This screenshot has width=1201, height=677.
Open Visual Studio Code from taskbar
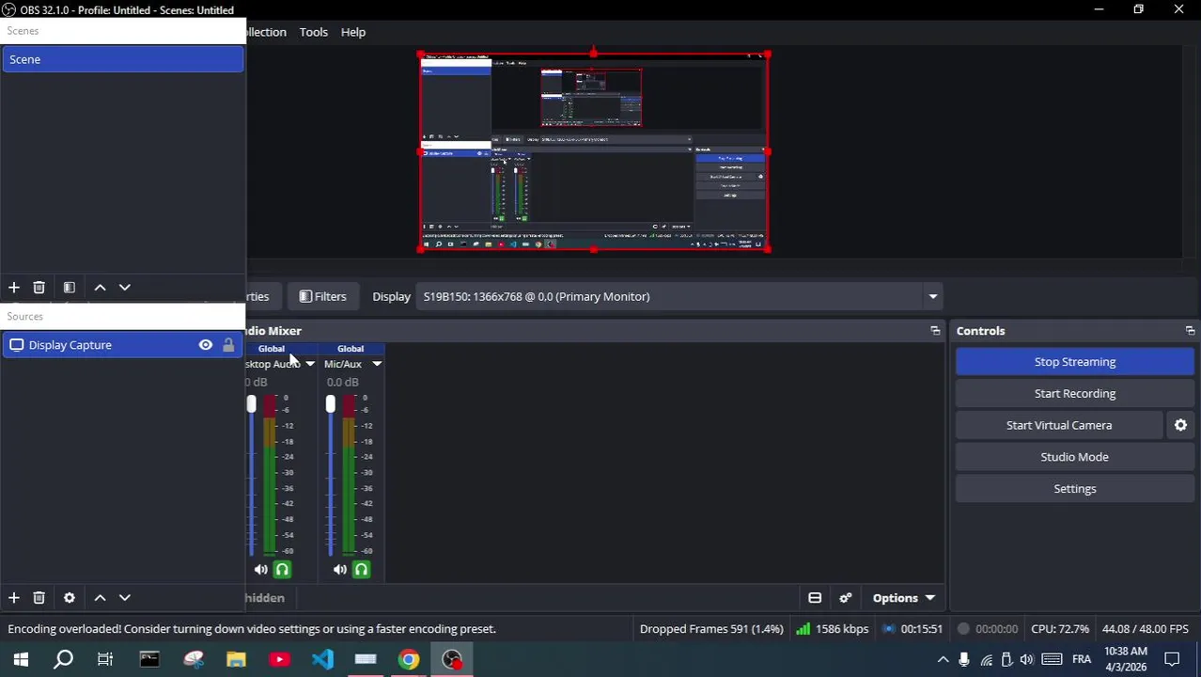322,660
